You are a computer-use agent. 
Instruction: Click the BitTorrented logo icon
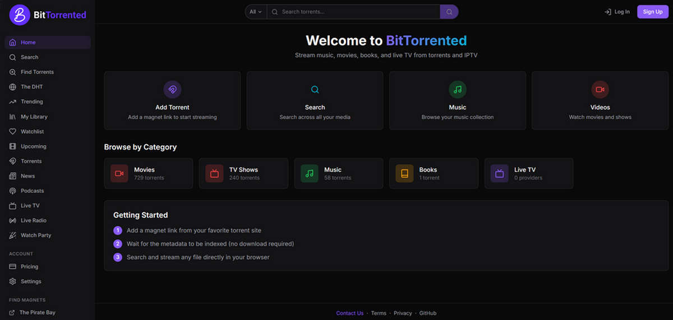pos(20,15)
